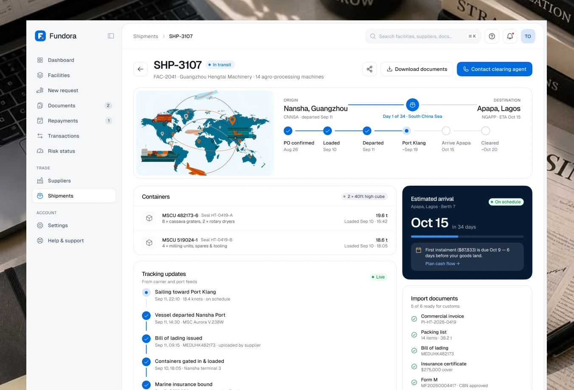Click the back arrow beside SHP-3107
The height and width of the screenshot is (390, 574).
click(141, 69)
